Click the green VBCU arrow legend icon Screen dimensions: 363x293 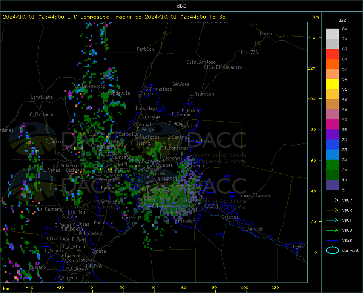(x=332, y=231)
